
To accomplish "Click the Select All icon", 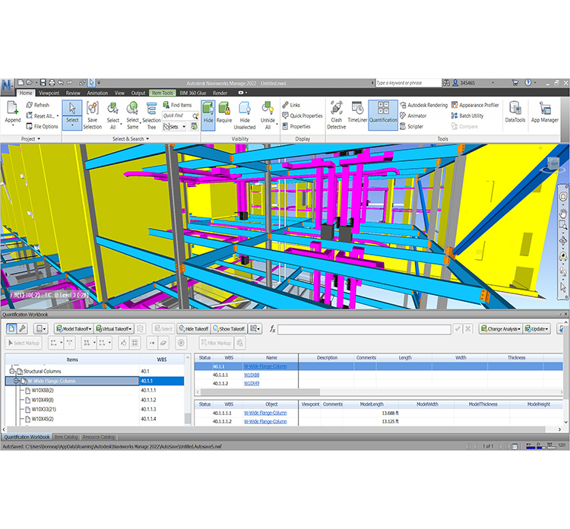I will pyautogui.click(x=112, y=109).
